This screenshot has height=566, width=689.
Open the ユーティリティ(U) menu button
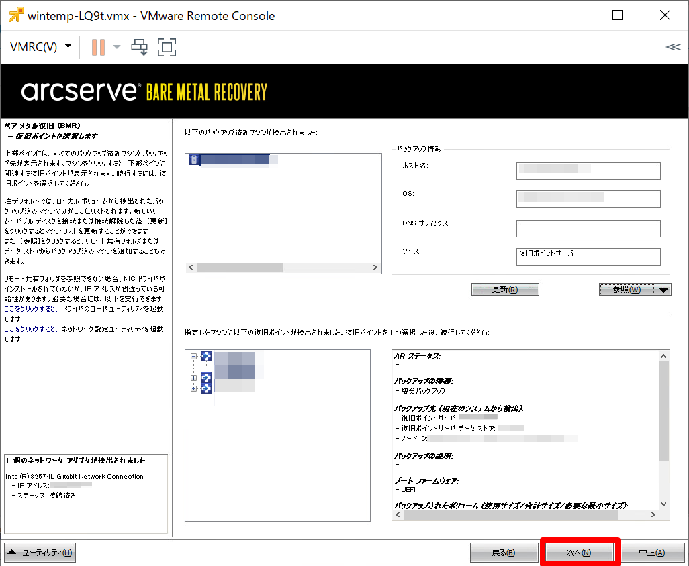[40, 553]
